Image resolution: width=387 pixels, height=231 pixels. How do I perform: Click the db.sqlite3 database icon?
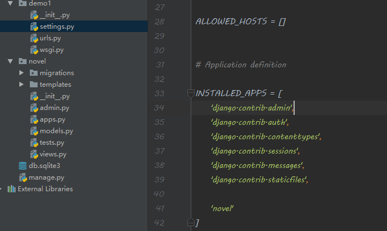click(23, 166)
